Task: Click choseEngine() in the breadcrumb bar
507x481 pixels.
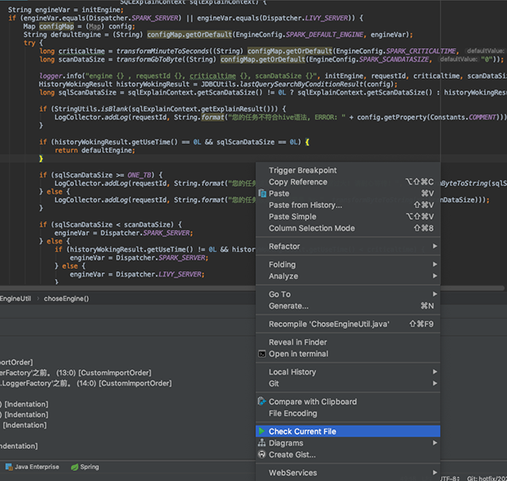Action: click(66, 298)
